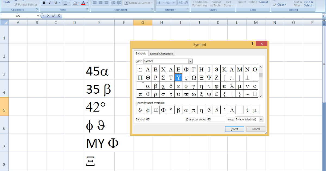Click the Character code field
This screenshot has height=171, width=326.
pos(216,119)
